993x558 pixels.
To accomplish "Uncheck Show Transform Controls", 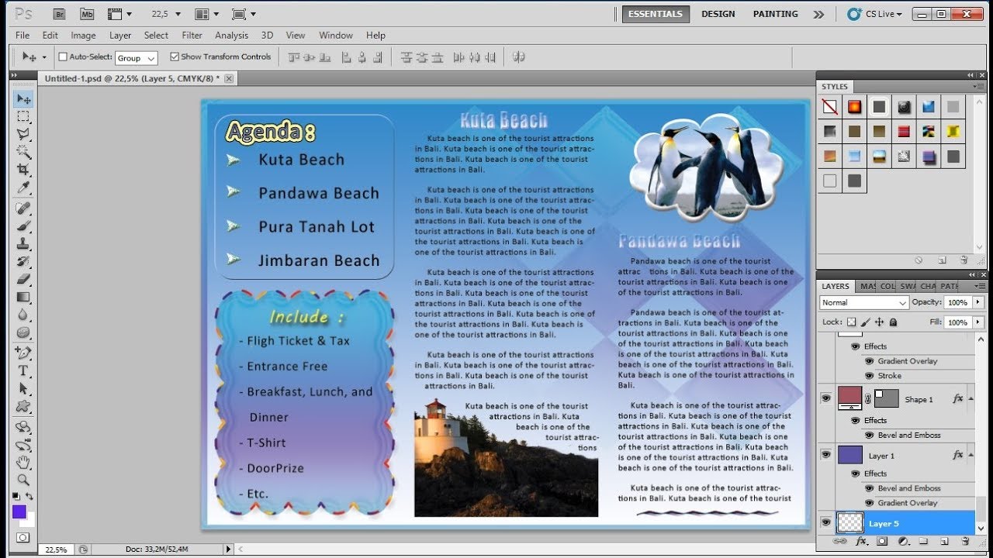I will pyautogui.click(x=175, y=57).
